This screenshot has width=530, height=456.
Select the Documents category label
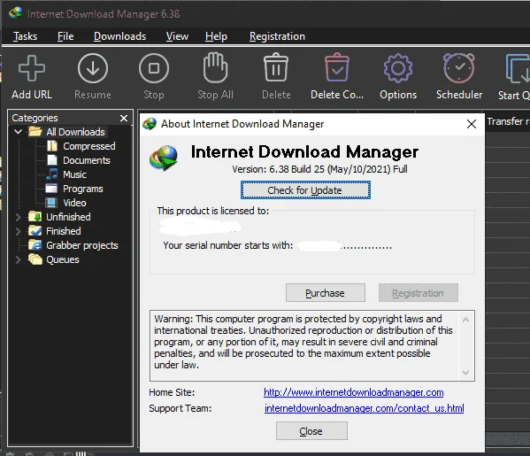coord(87,160)
